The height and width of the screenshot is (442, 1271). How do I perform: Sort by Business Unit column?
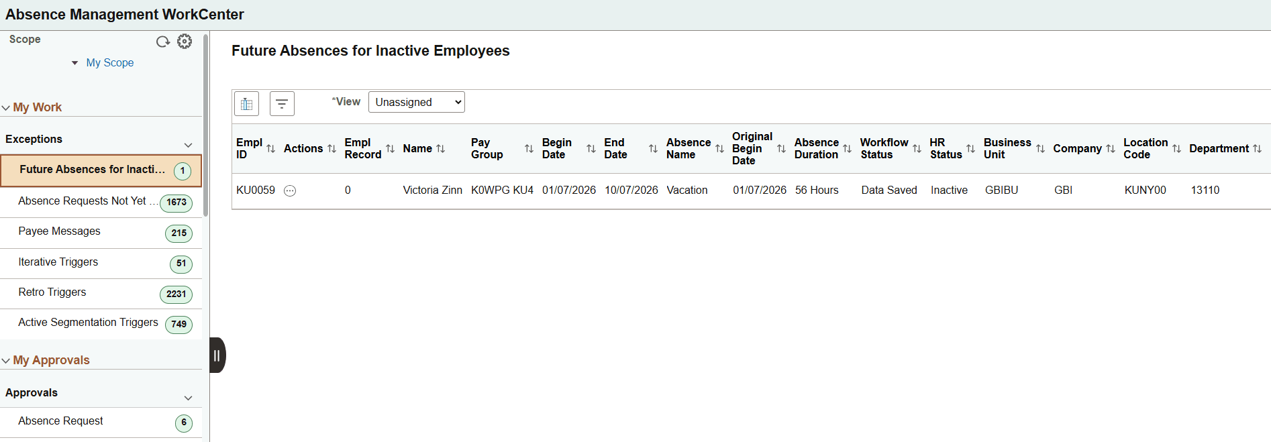point(1040,149)
